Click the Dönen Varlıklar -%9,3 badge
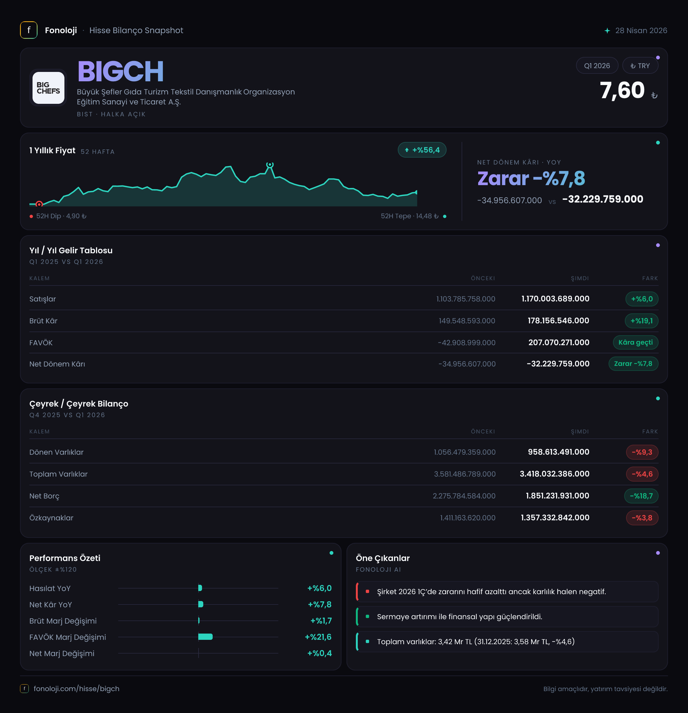 coord(642,452)
